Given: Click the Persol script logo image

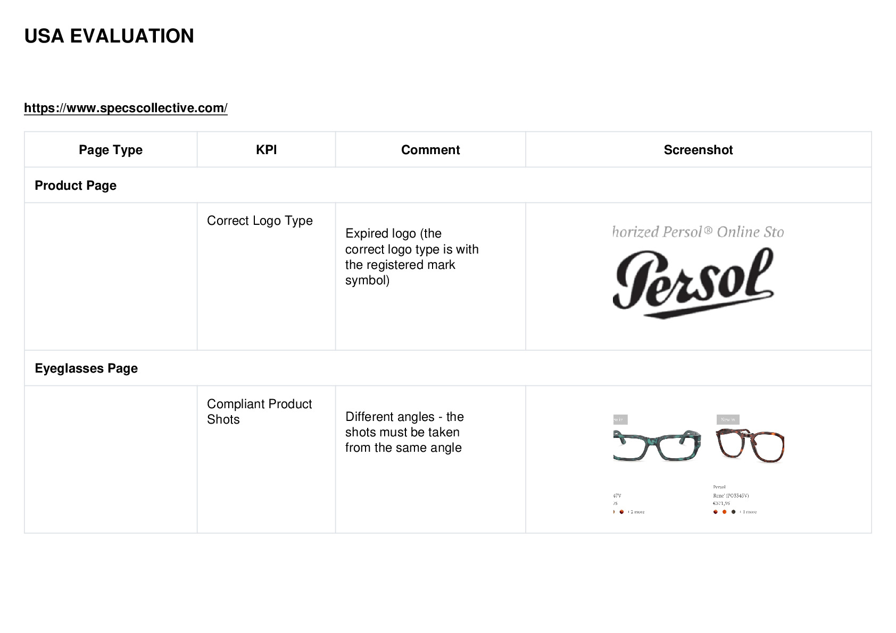Looking at the screenshot, I should tap(693, 283).
